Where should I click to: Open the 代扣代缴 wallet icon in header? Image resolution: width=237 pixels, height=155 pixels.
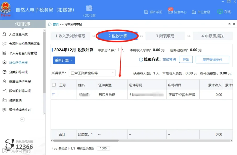[89, 8]
